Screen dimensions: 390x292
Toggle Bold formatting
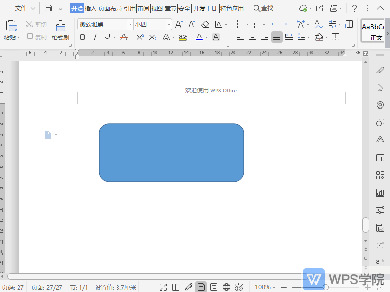click(83, 37)
